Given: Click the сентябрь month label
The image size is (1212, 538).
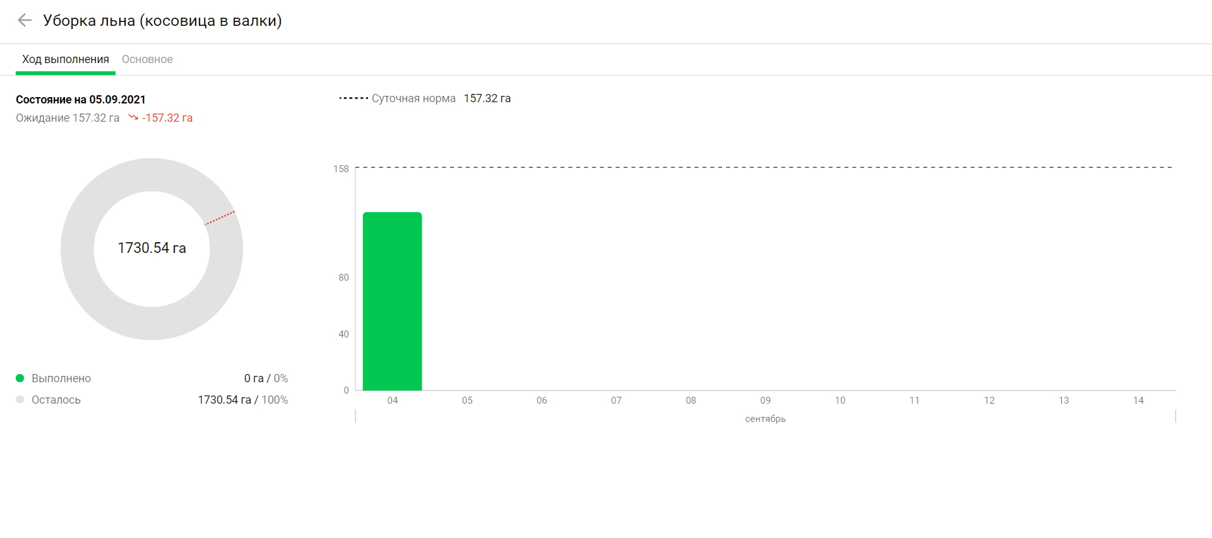Looking at the screenshot, I should 765,419.
